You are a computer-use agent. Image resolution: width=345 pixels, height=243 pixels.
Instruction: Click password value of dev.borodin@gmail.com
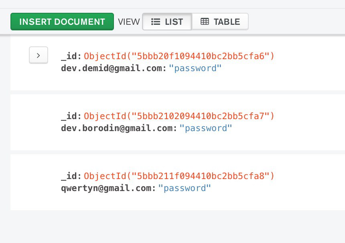pos(206,128)
